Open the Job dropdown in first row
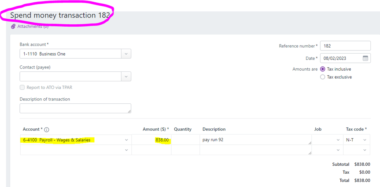This screenshot has width=380, height=187. (x=338, y=140)
